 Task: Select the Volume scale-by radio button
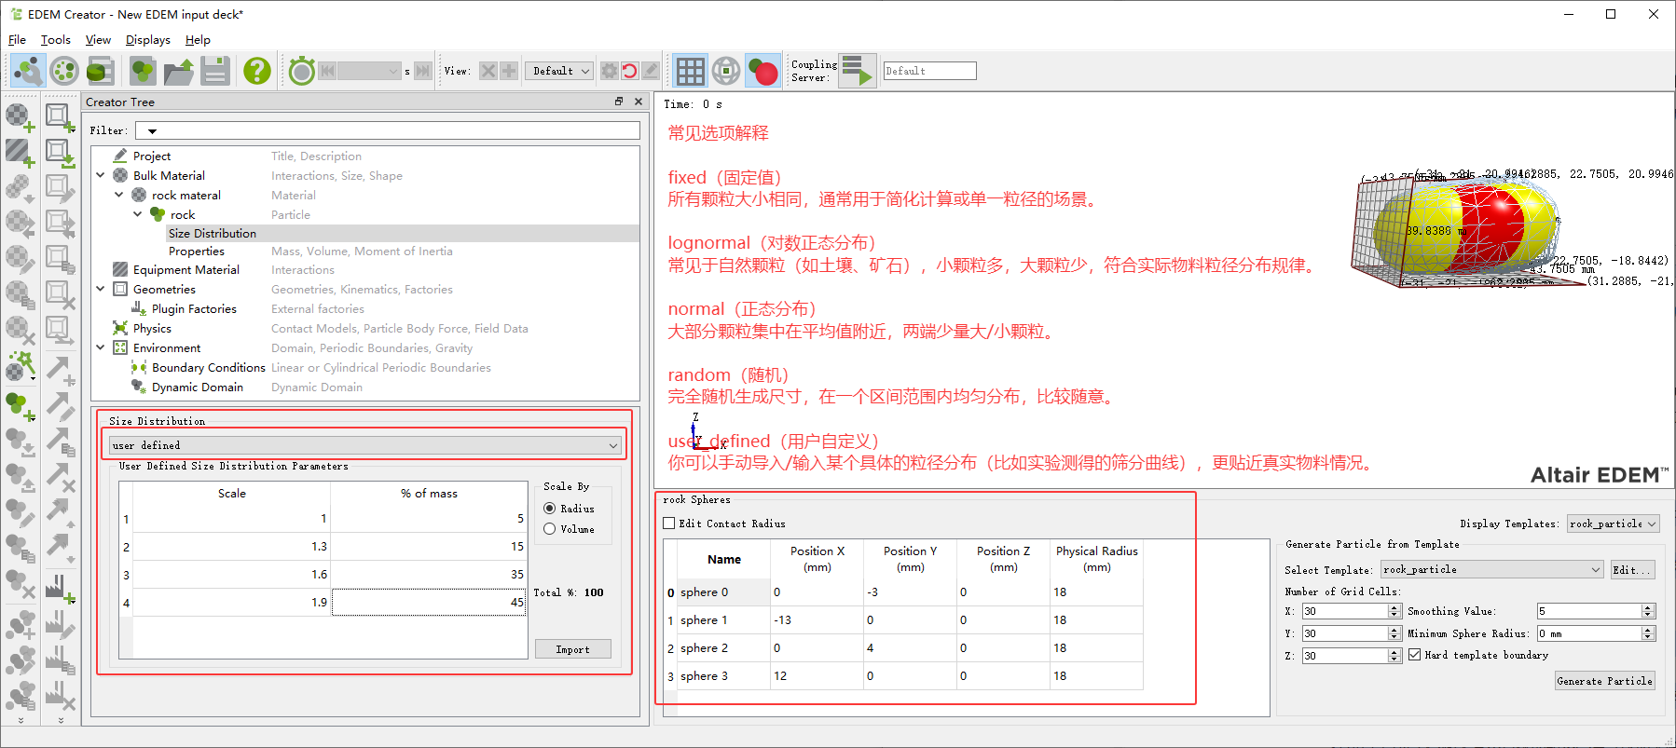point(550,529)
